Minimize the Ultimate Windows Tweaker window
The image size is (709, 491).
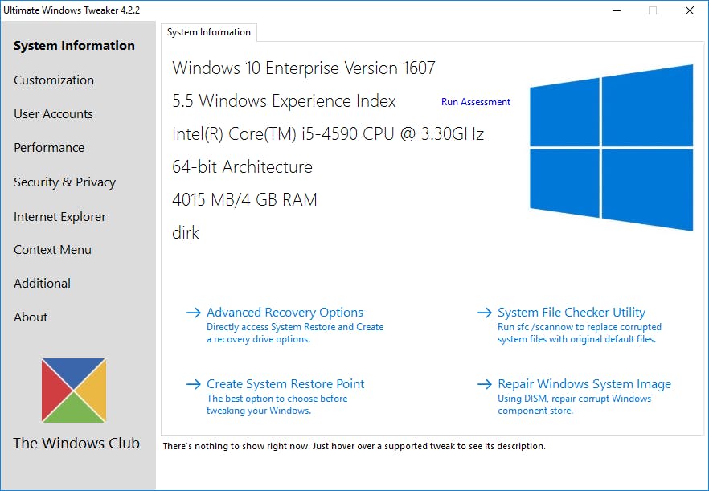[x=617, y=10]
